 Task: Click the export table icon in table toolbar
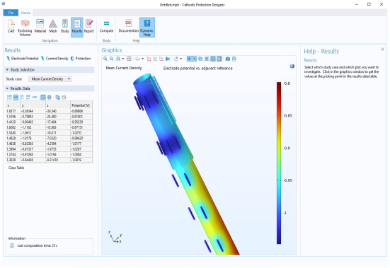click(x=64, y=97)
